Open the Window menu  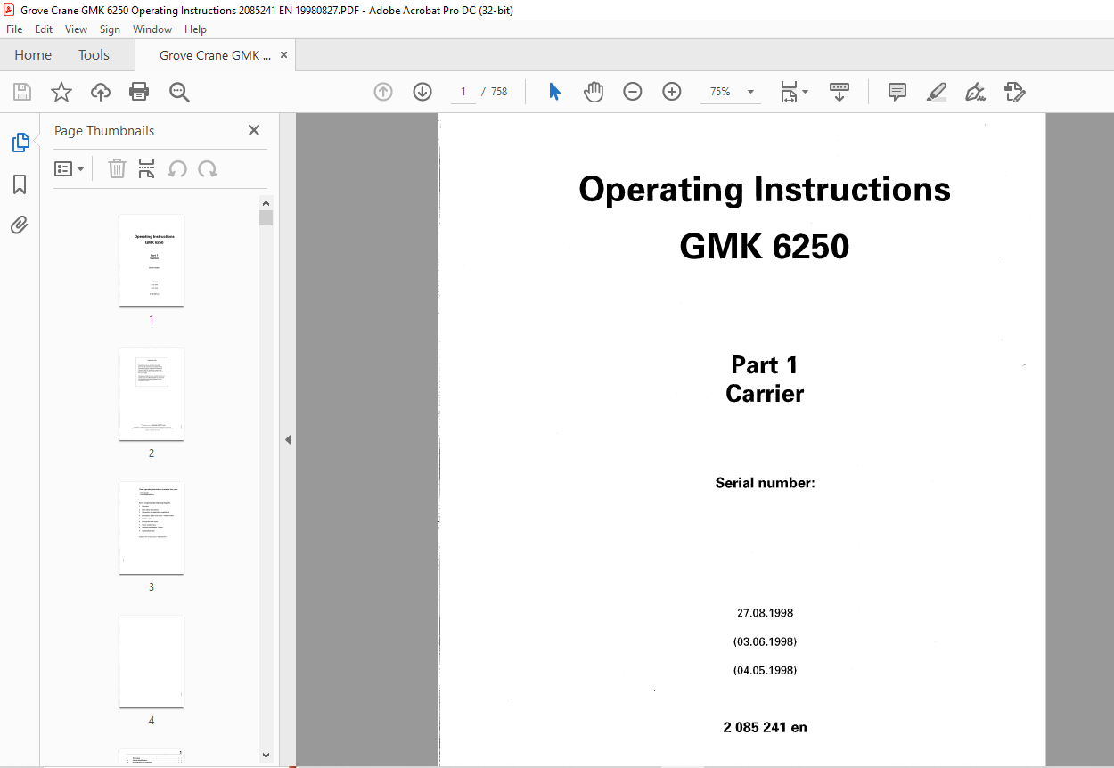tap(152, 29)
